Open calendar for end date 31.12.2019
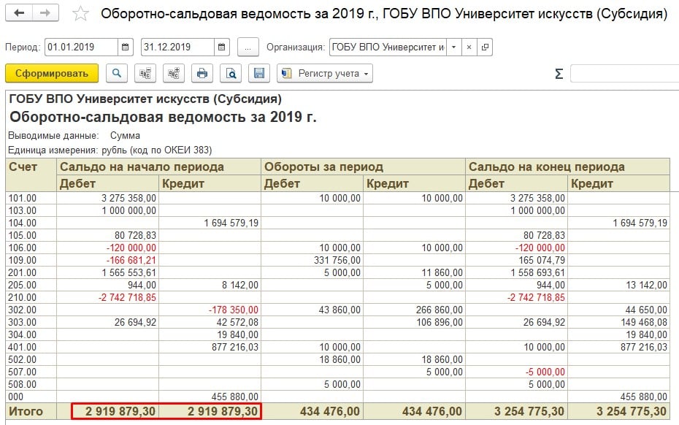The width and height of the screenshot is (679, 425). [x=222, y=47]
